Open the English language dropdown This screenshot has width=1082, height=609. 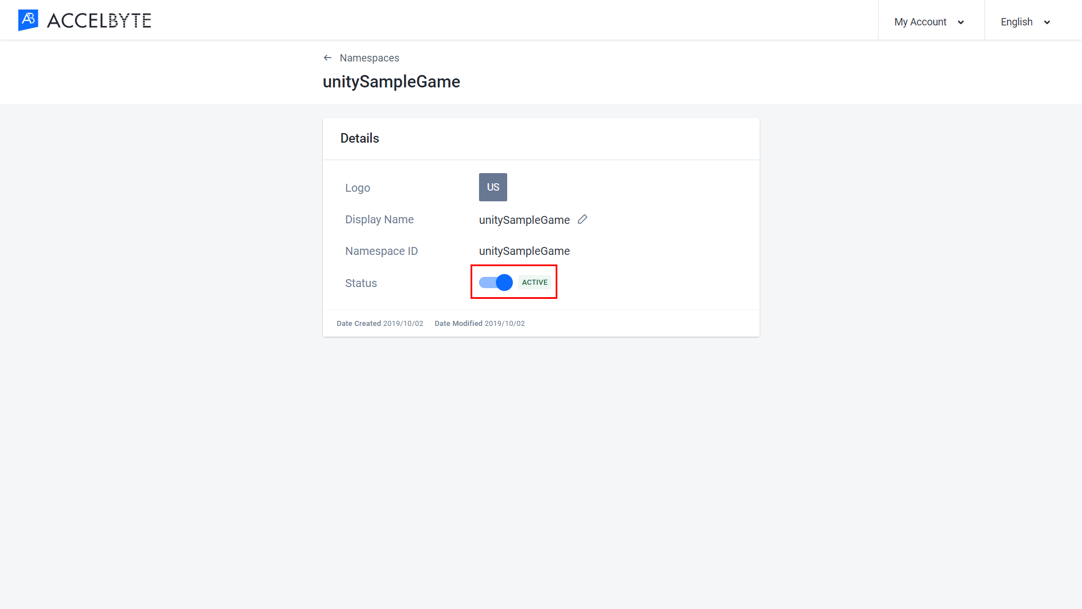point(1026,22)
